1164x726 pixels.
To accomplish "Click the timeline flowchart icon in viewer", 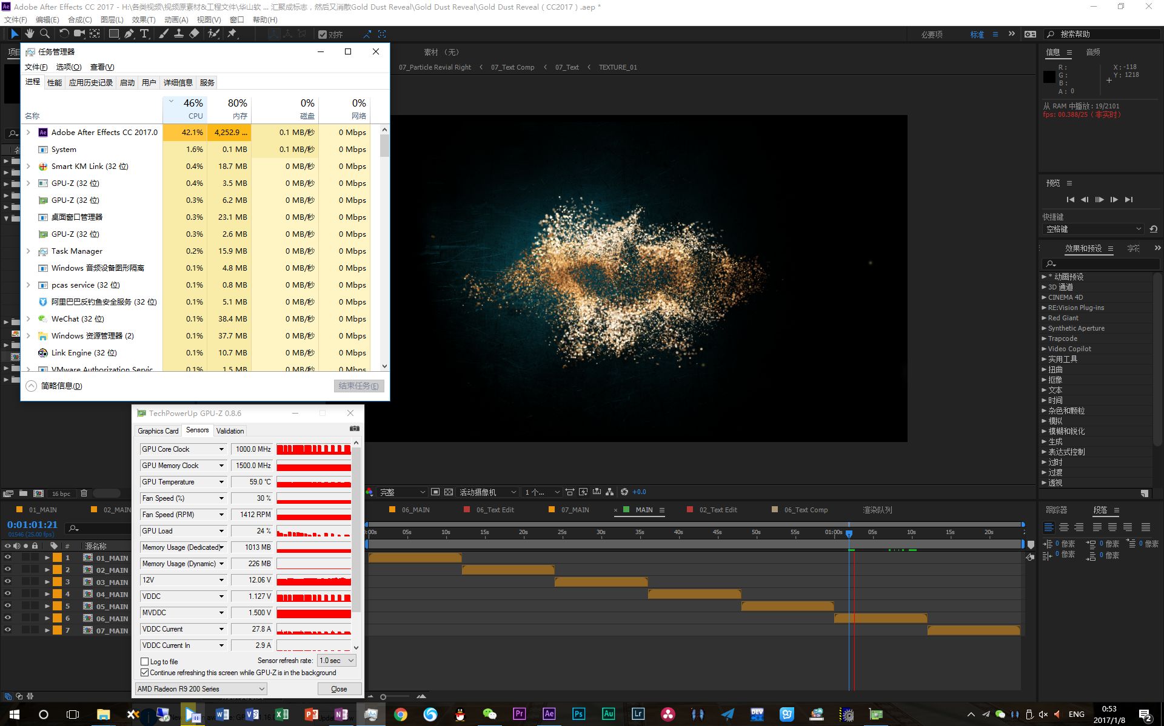I will pos(609,492).
